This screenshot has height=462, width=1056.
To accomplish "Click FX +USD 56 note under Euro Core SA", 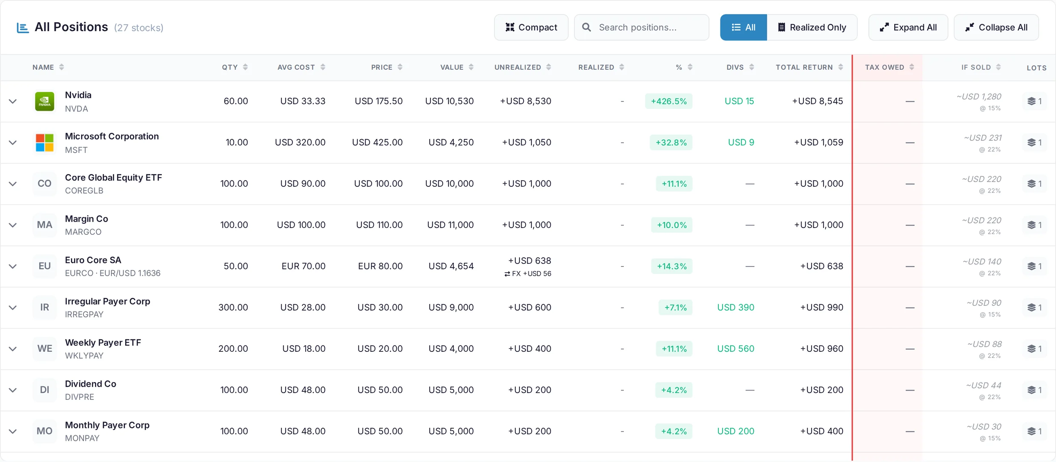I will [x=528, y=274].
